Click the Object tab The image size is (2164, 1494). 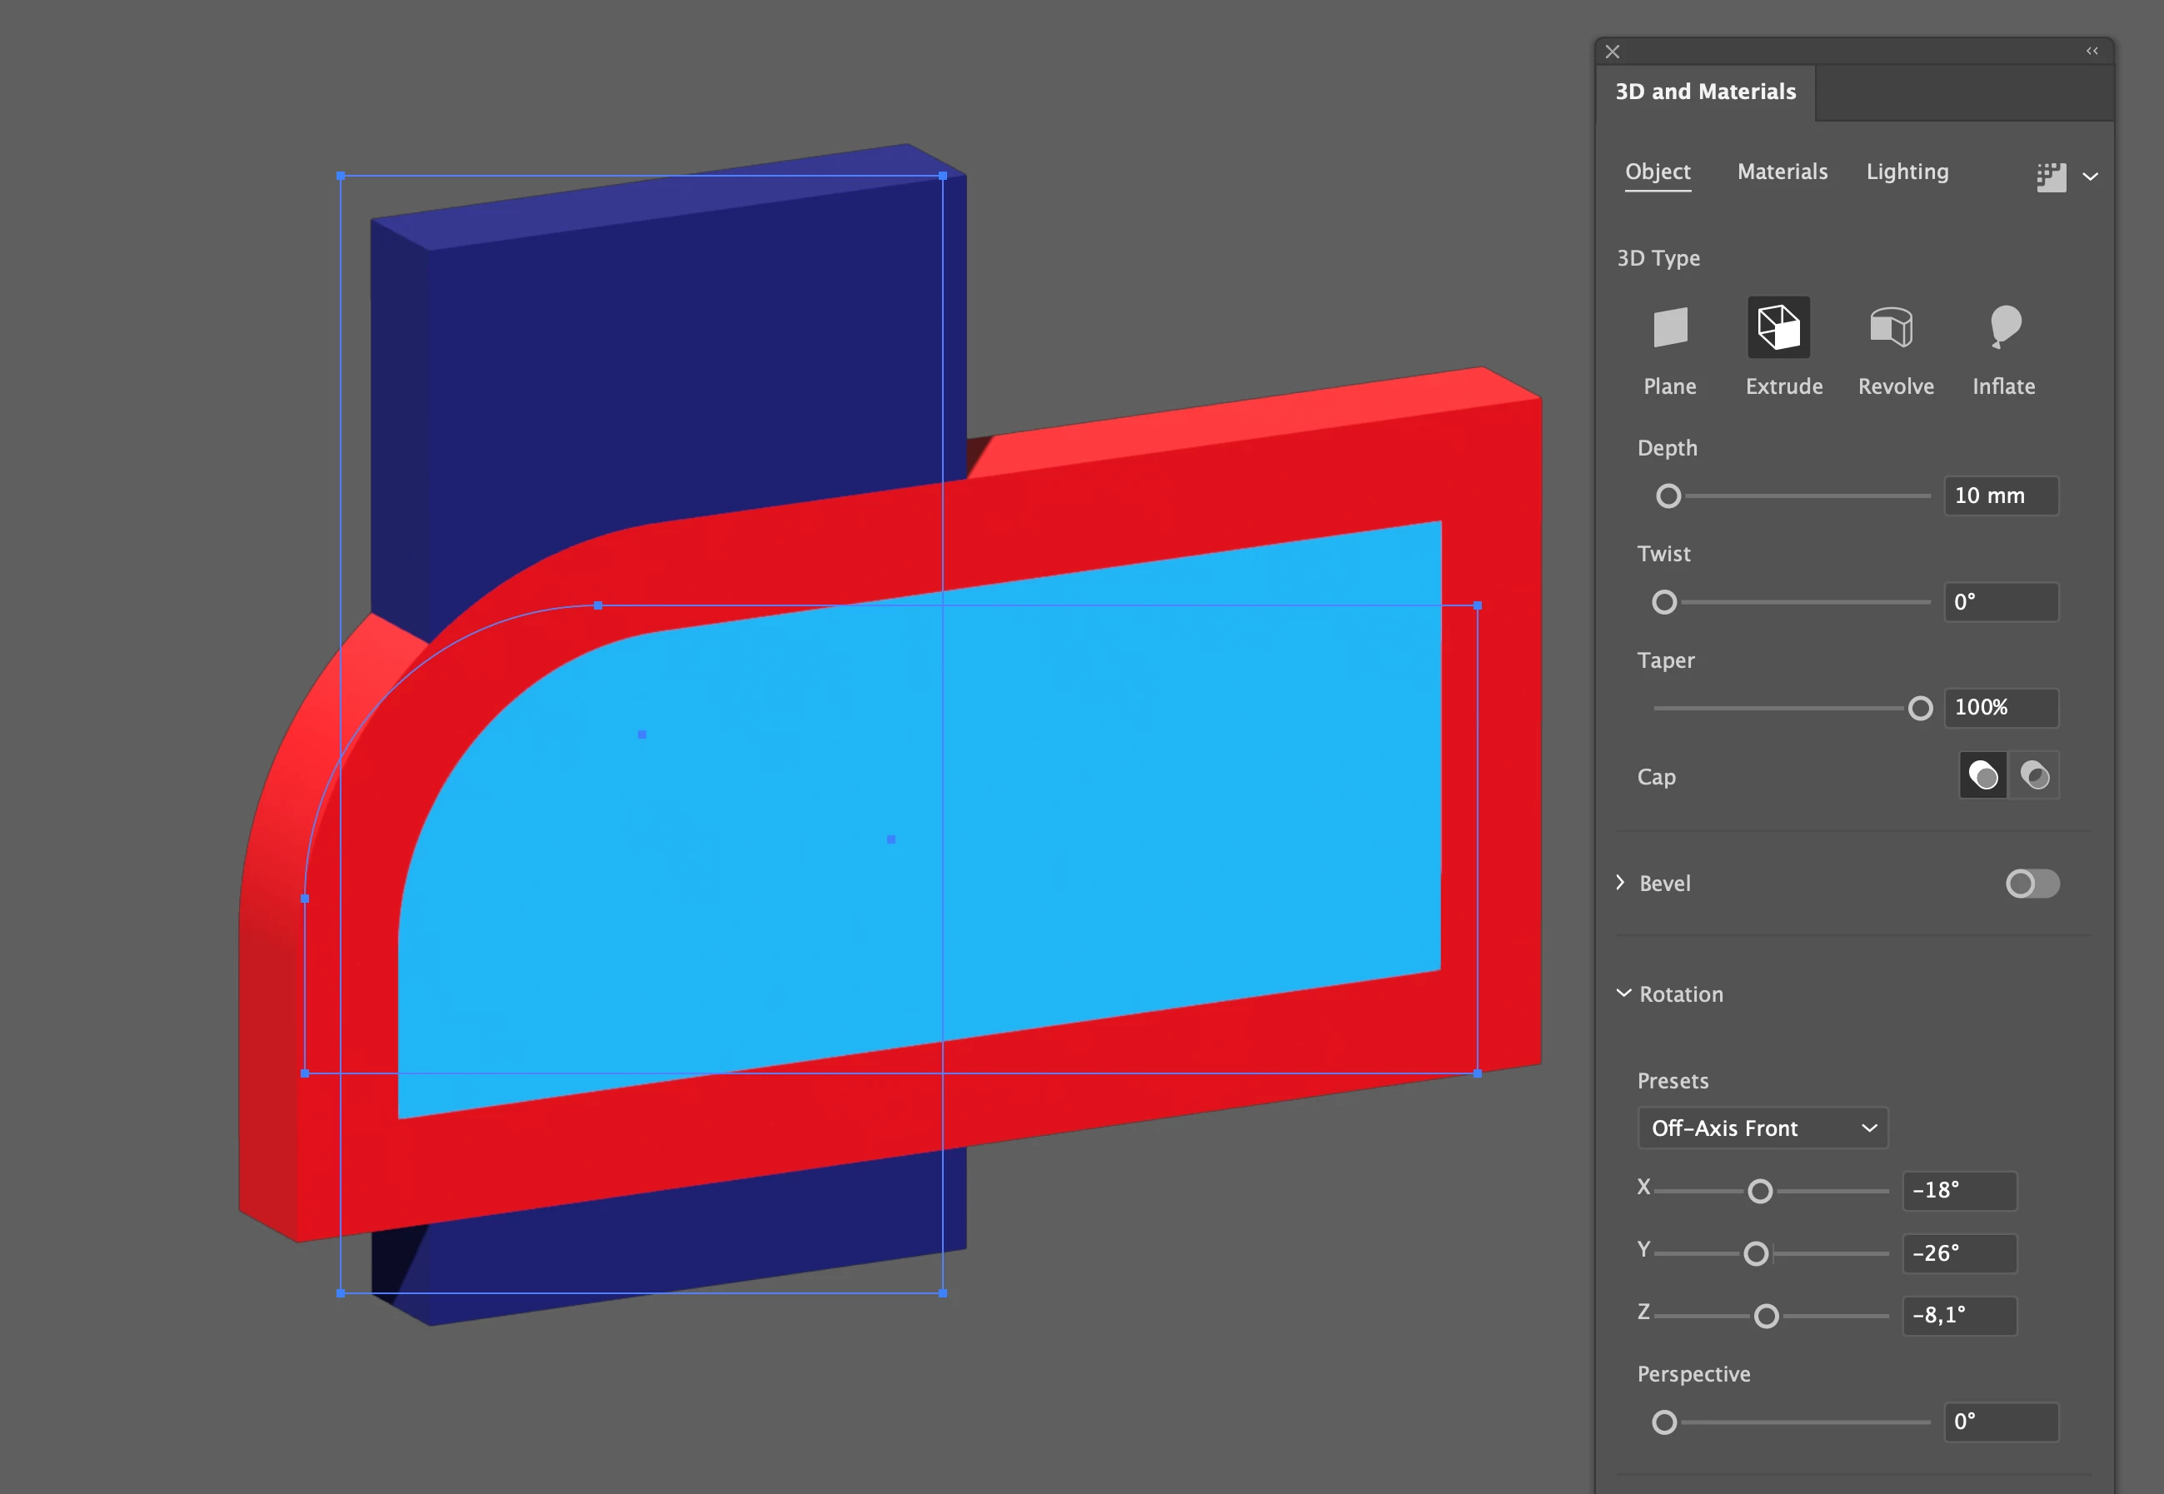tap(1658, 172)
